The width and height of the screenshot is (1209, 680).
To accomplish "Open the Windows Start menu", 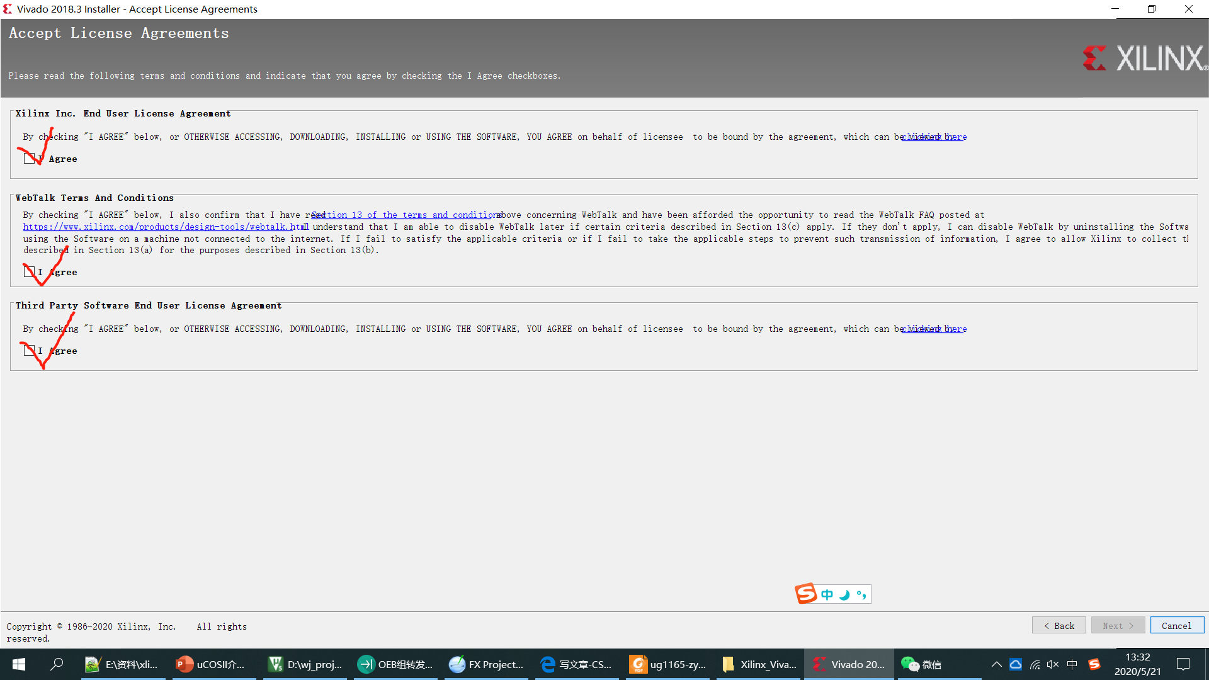I will pyautogui.click(x=18, y=664).
